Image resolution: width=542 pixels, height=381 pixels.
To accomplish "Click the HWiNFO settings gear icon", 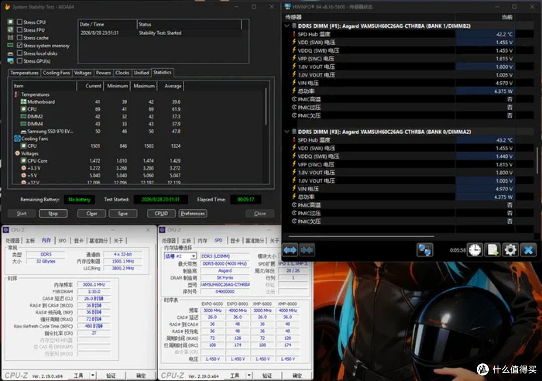I will 510,250.
